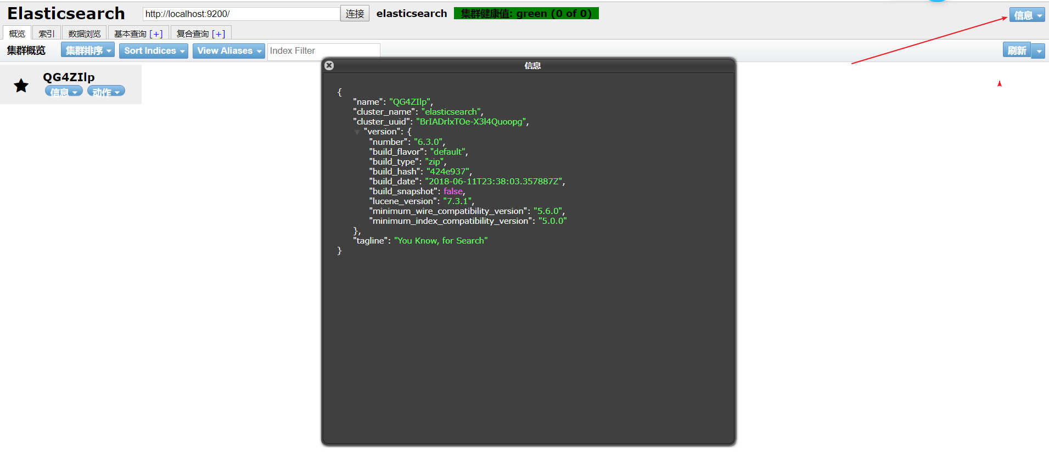Switch to the 概览 tab

click(x=17, y=33)
